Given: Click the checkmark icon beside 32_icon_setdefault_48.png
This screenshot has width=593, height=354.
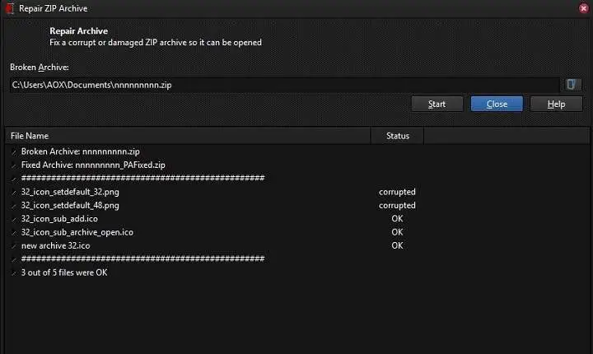Looking at the screenshot, I should click(14, 206).
